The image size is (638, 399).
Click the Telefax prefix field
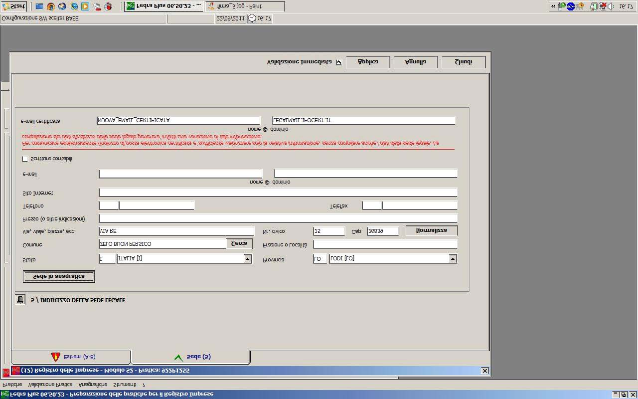372,205
